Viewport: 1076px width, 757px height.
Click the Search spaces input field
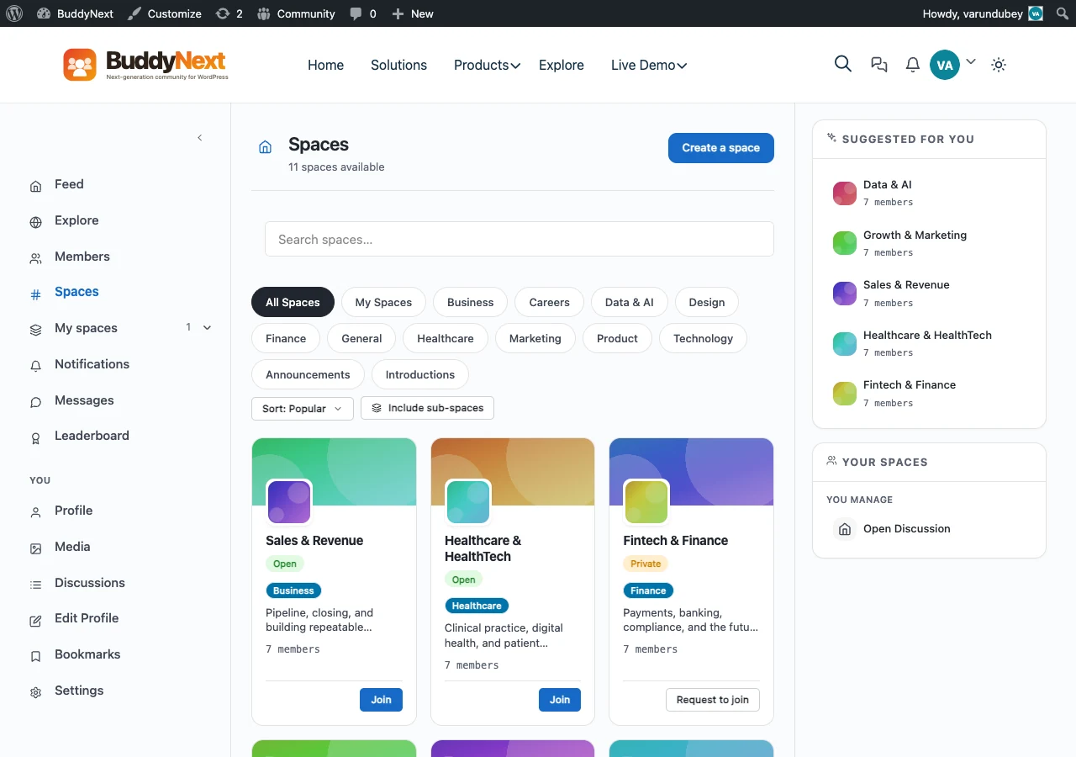click(520, 239)
